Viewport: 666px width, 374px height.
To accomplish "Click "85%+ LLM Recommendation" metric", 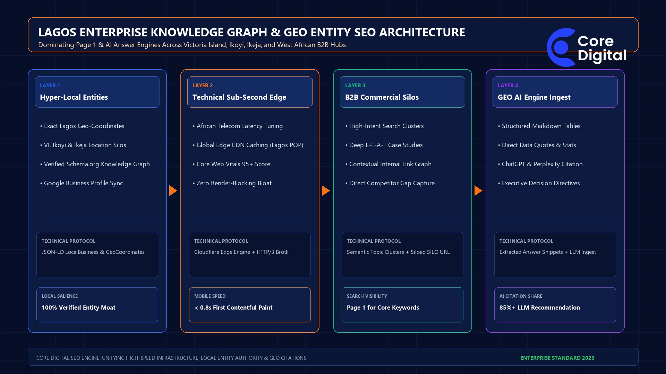I will point(540,308).
